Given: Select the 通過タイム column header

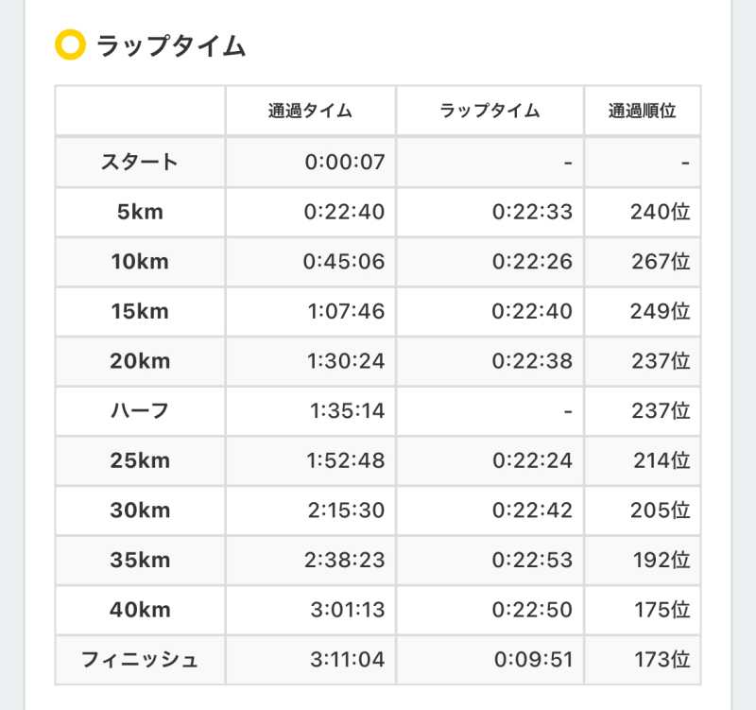Looking at the screenshot, I should click(x=310, y=111).
